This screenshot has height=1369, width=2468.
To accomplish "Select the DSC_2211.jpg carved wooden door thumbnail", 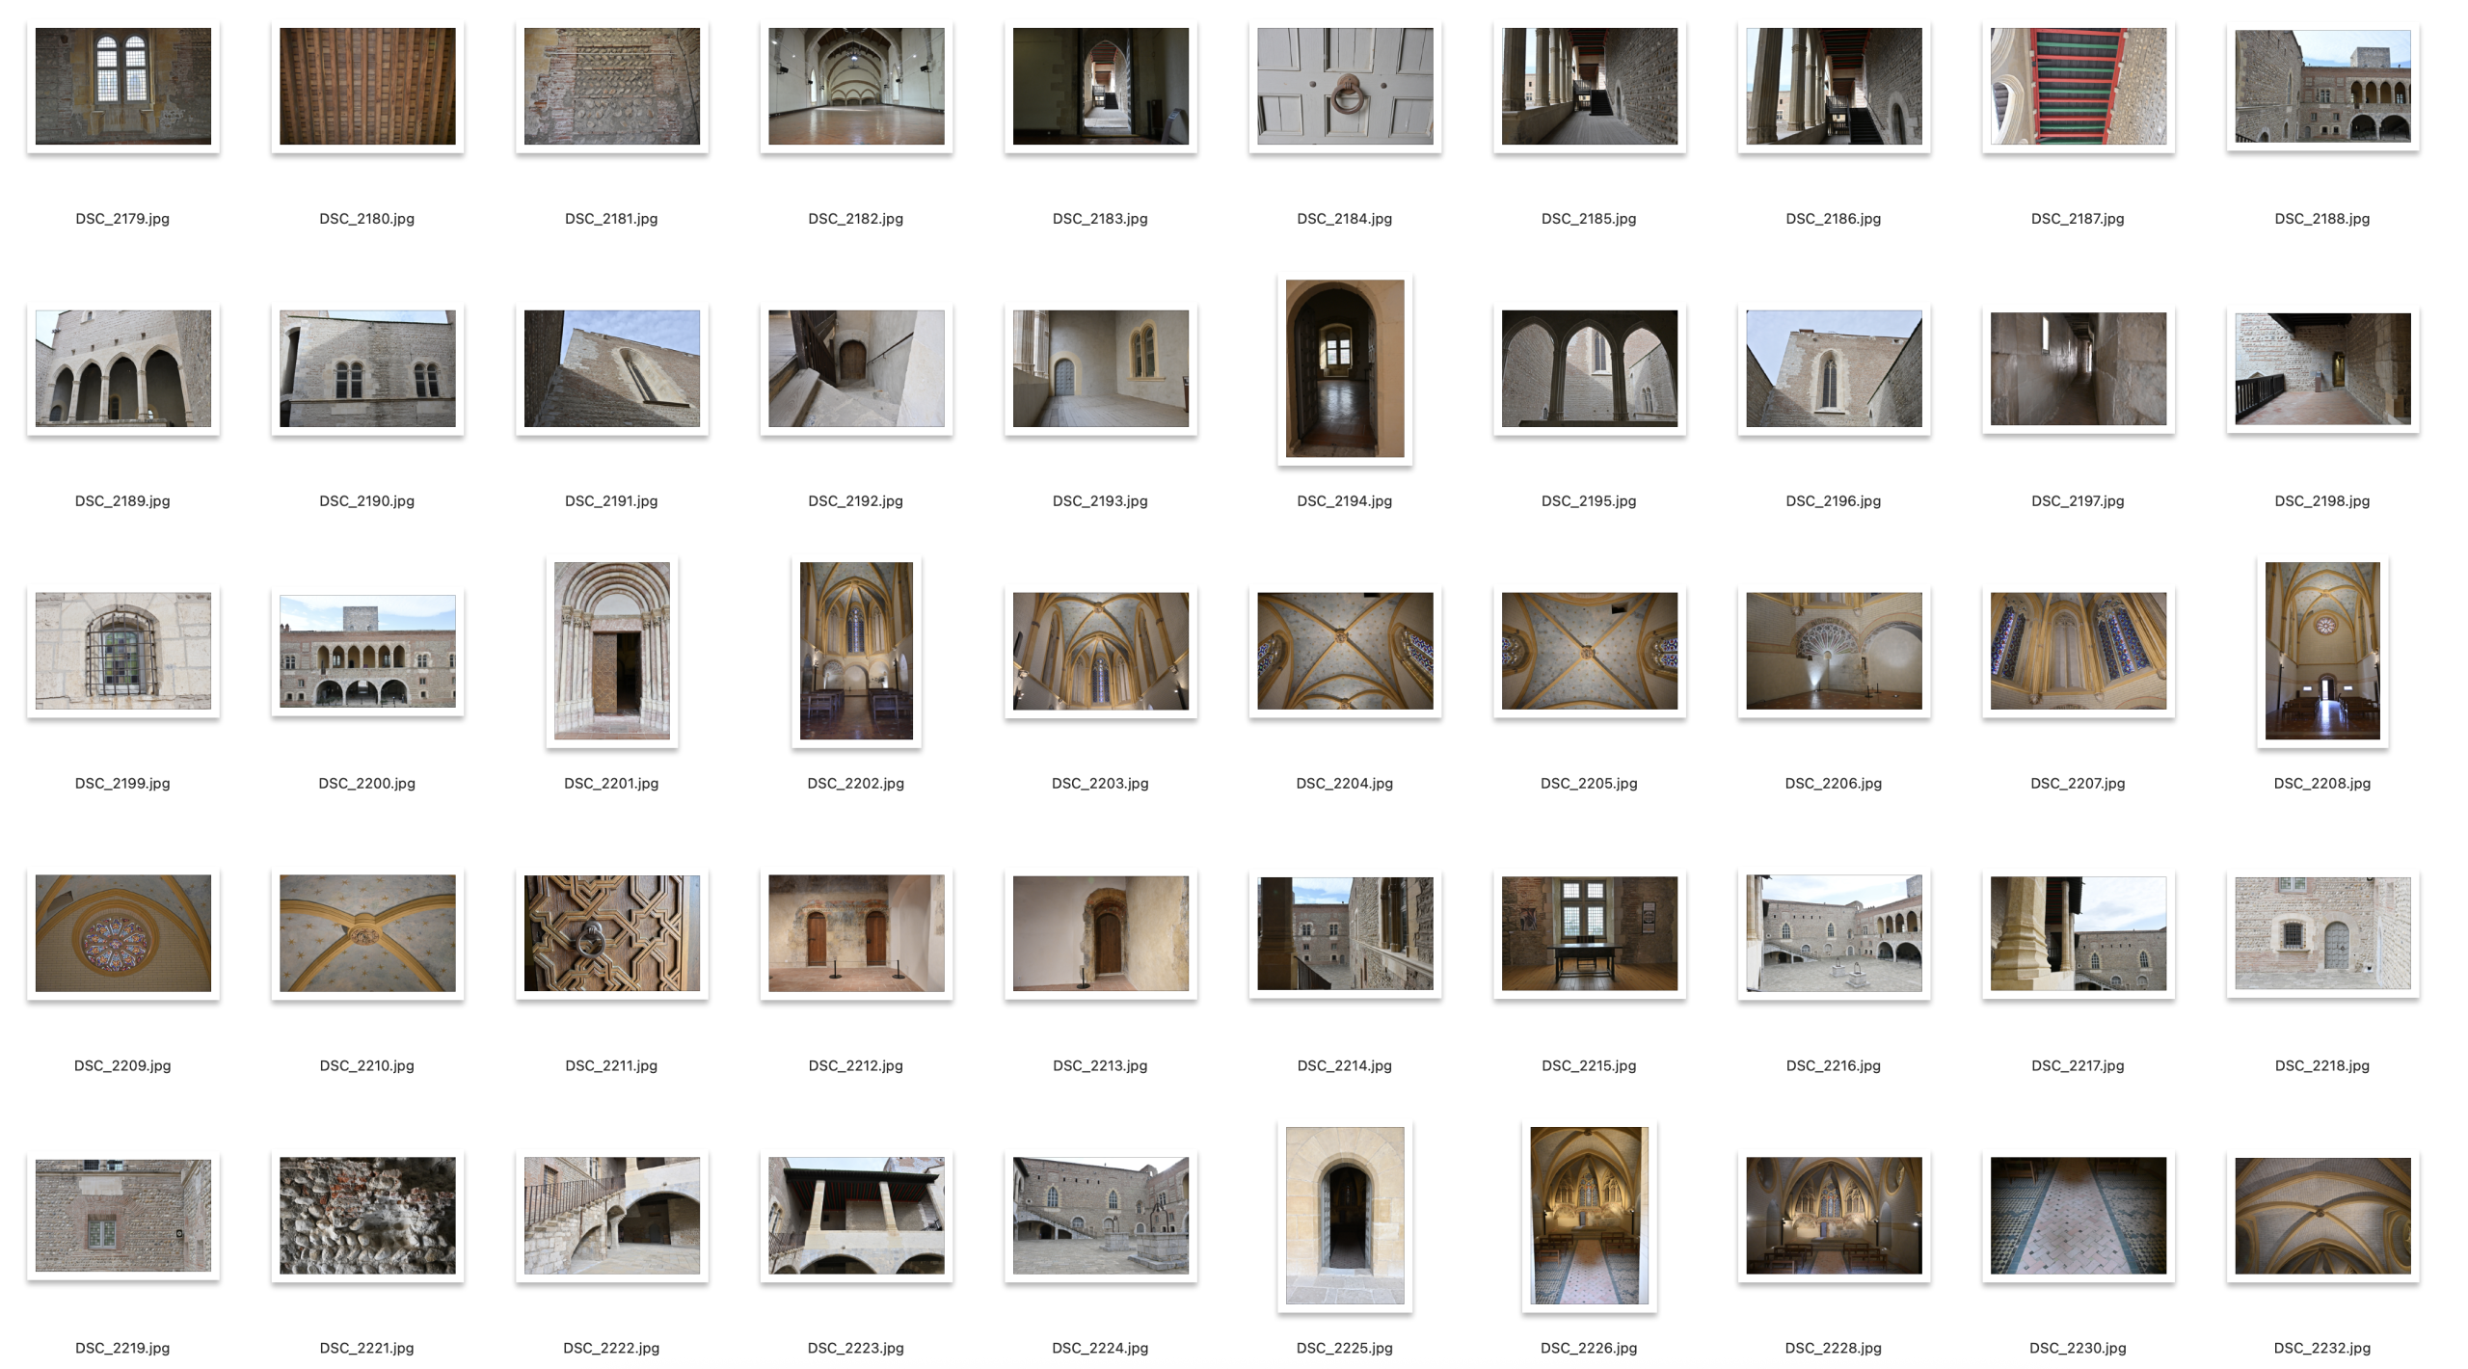I will 611,933.
